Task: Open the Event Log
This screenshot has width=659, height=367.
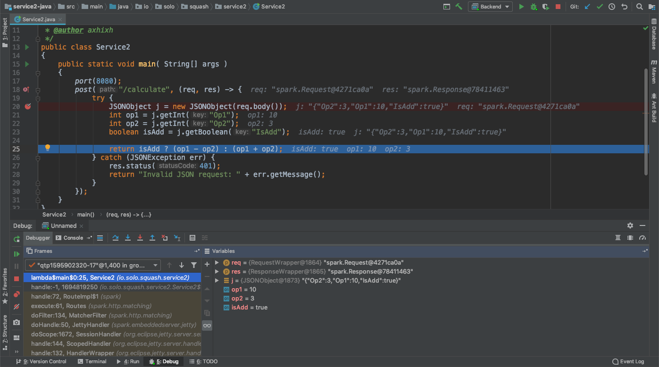Action: pos(628,361)
